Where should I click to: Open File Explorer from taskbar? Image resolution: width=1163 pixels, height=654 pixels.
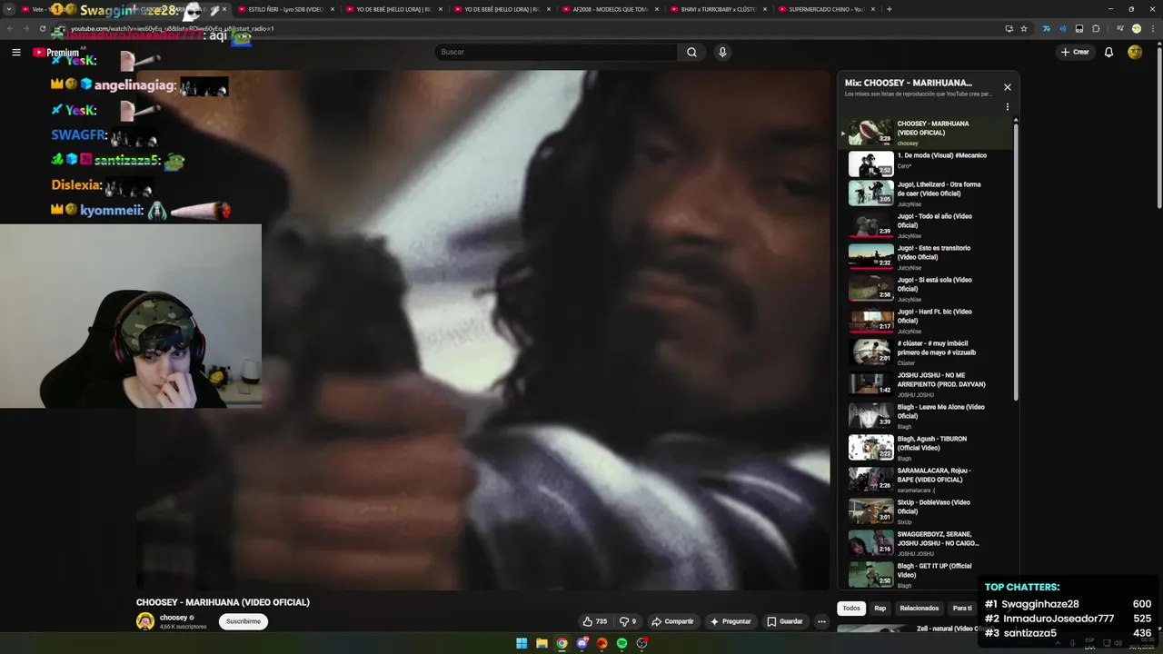[542, 643]
